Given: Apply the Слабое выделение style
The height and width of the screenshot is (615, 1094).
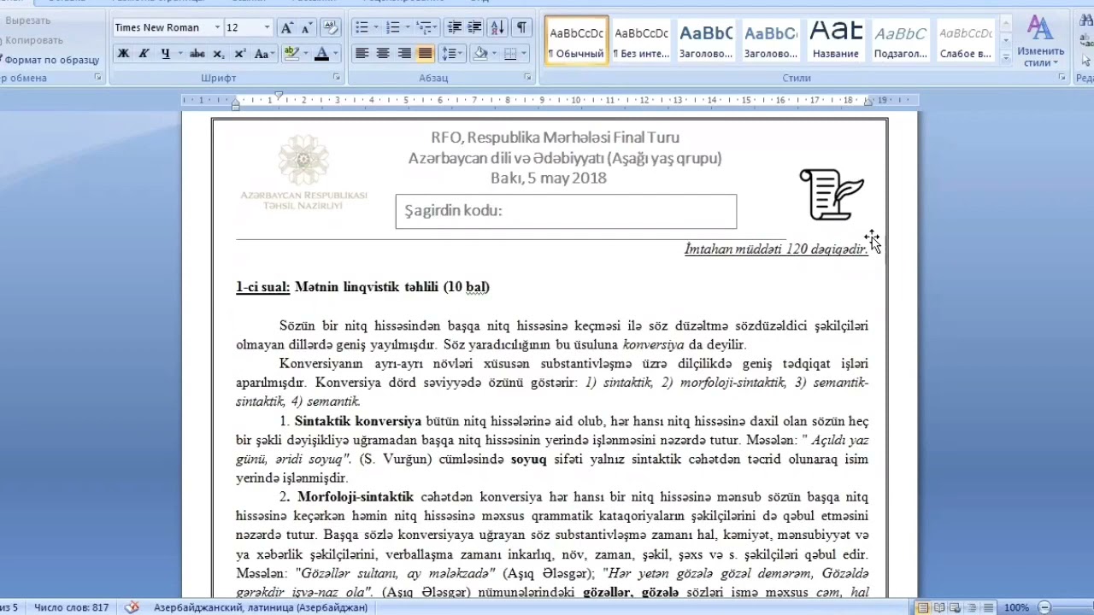Looking at the screenshot, I should (966, 41).
